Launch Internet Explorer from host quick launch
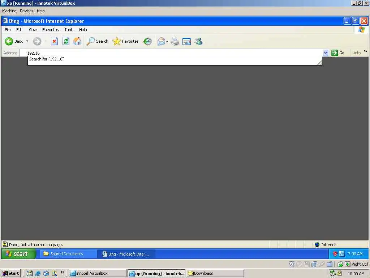Viewport: 370px width, 278px height. [x=38, y=274]
